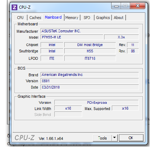151x148 pixels.
Task: Go to the Memory tab
Action: pos(72,18)
